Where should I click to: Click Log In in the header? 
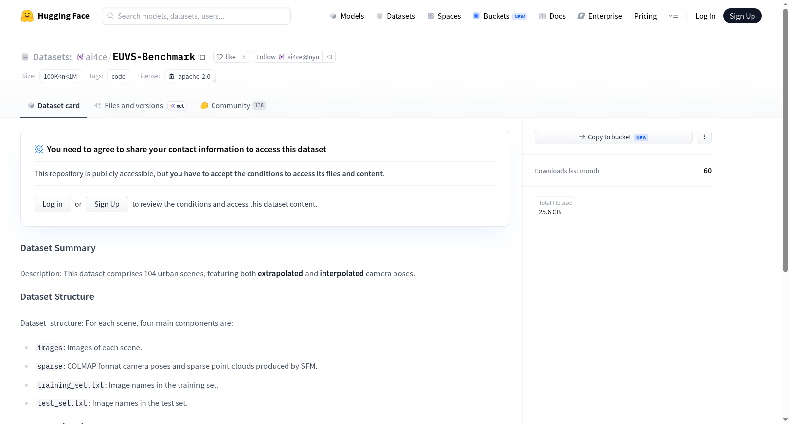coord(705,16)
